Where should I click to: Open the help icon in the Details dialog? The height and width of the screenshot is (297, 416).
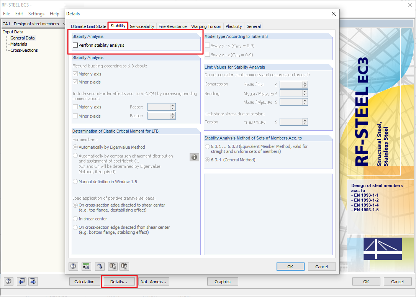coord(73,266)
